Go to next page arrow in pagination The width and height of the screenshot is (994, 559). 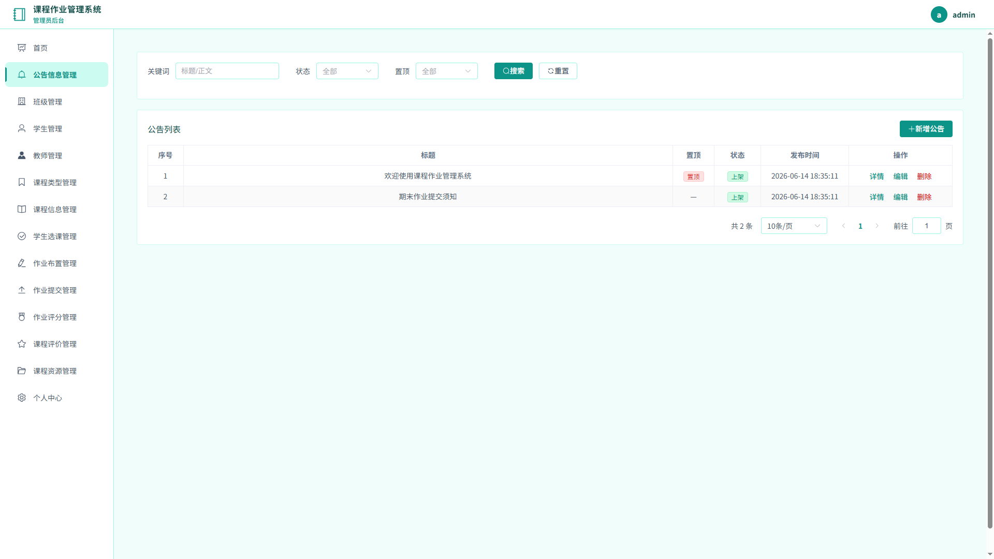click(x=877, y=226)
